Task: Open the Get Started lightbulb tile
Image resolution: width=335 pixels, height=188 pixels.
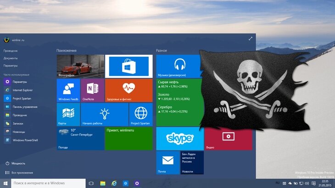Action: [x=105, y=114]
